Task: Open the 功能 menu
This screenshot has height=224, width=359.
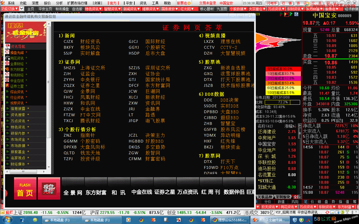Action: [23, 3]
